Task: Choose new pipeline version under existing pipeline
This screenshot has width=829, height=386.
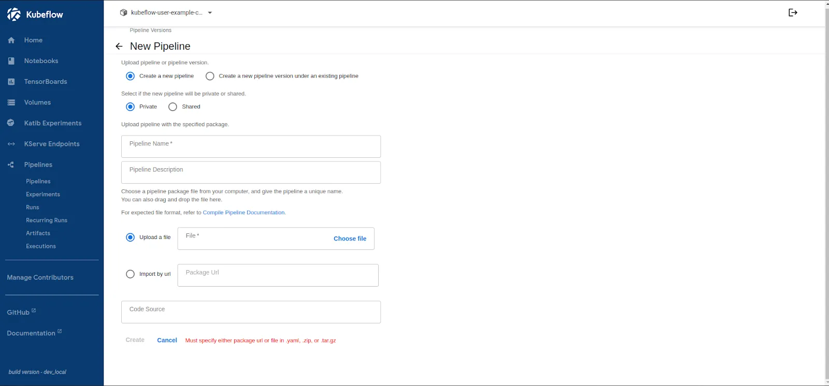Action: pyautogui.click(x=210, y=76)
